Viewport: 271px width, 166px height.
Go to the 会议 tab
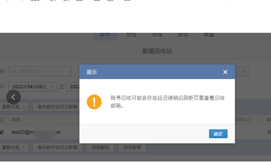pos(183,35)
